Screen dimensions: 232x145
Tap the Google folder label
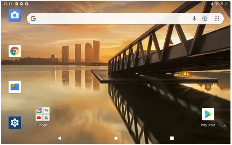click(x=43, y=125)
